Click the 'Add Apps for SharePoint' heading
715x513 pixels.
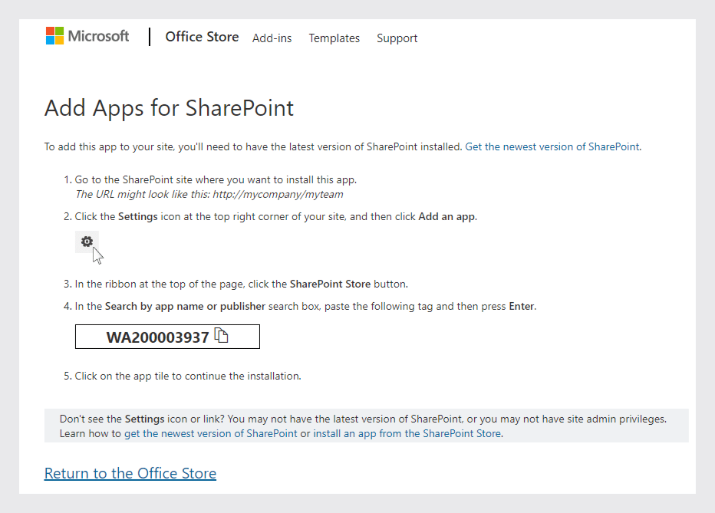pyautogui.click(x=169, y=108)
